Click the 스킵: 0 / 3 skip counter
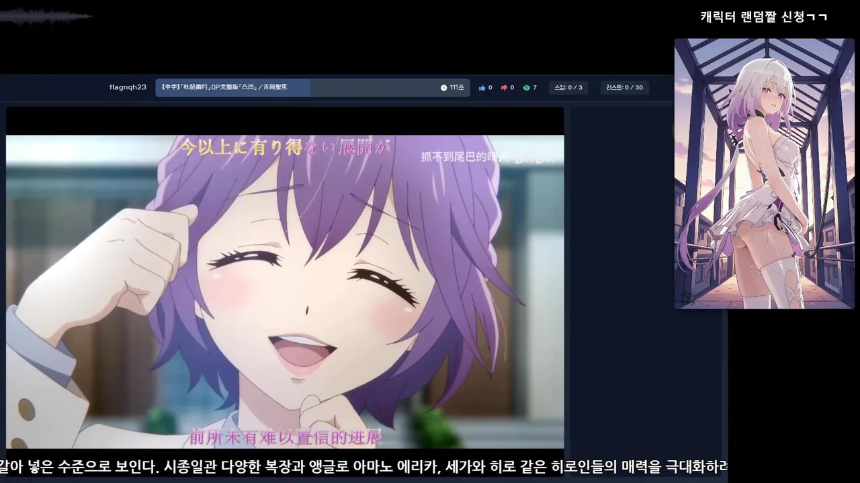The height and width of the screenshot is (483, 860). click(568, 88)
